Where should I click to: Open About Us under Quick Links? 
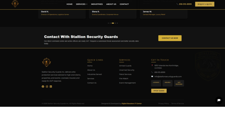[x=91, y=70]
